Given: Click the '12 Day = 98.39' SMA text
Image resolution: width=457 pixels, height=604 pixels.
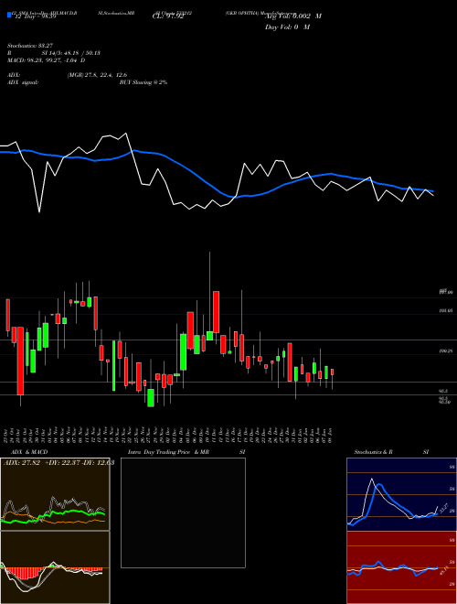Looking at the screenshot, I should pos(34,16).
